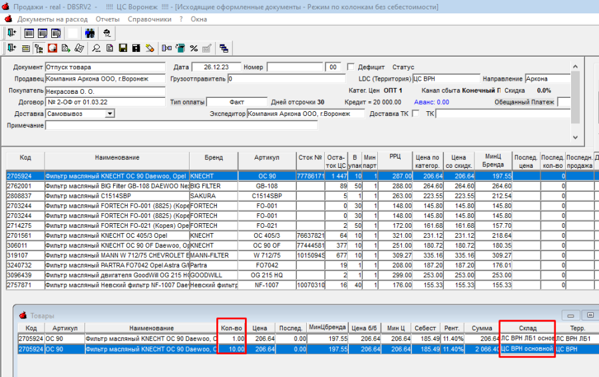Click the percent discount icon
This screenshot has width=599, height=377.
(x=194, y=48)
